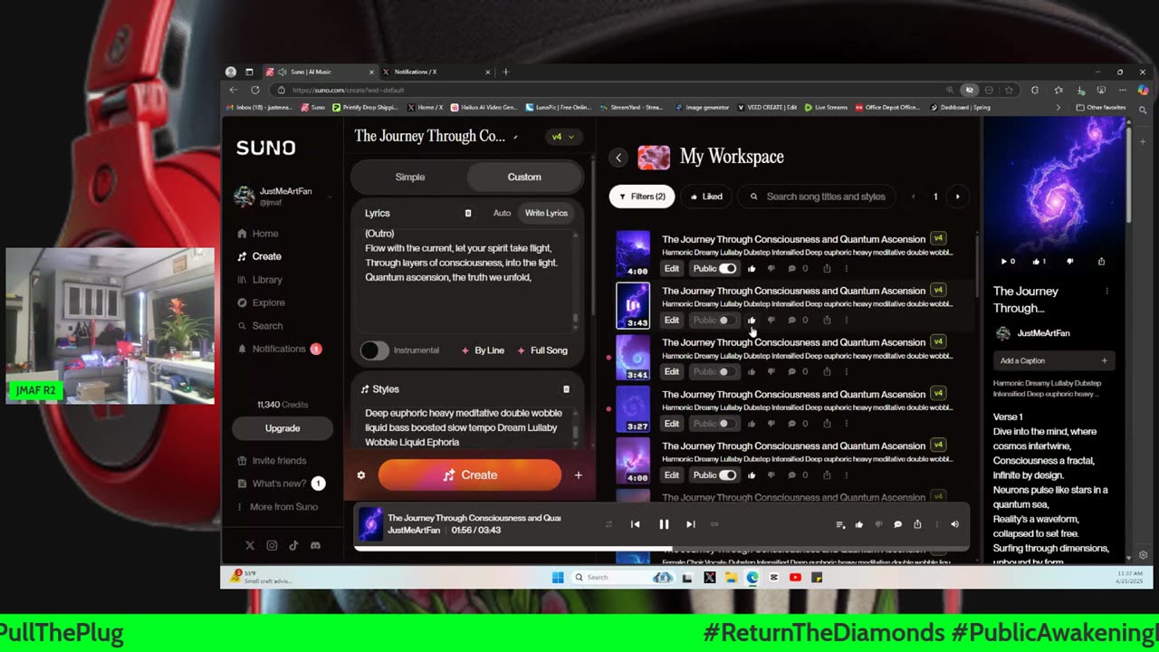Pause playback in the player bar

664,524
